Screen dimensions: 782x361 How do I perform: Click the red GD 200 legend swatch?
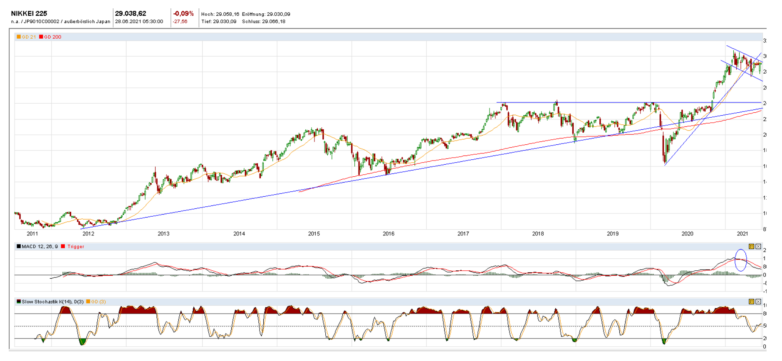coord(41,37)
